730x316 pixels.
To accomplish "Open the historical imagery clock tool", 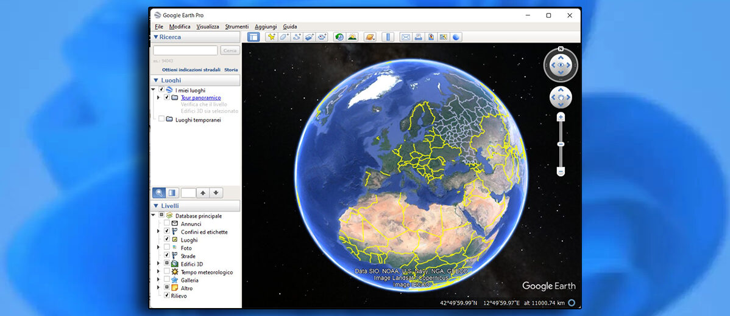I will click(x=339, y=37).
